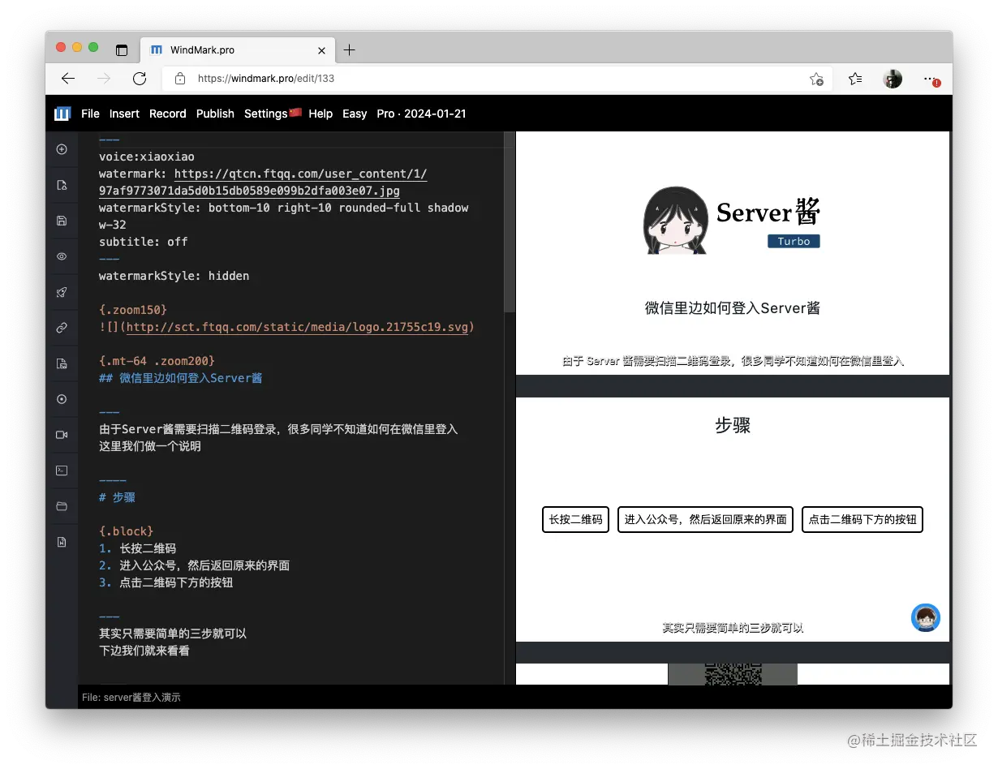Click the 1. 长按二维码 list line

[x=137, y=548]
